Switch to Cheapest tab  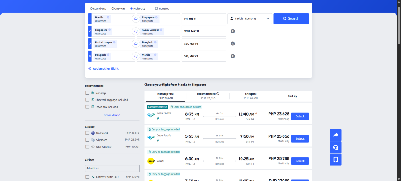[251, 96]
